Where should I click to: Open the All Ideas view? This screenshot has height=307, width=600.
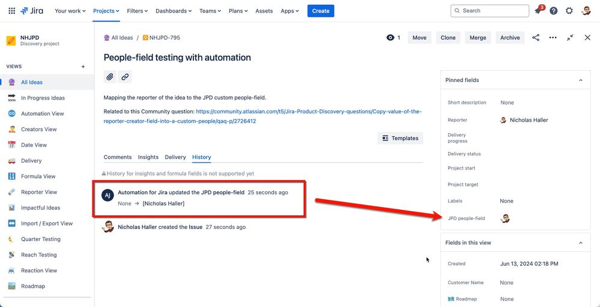pyautogui.click(x=47, y=82)
